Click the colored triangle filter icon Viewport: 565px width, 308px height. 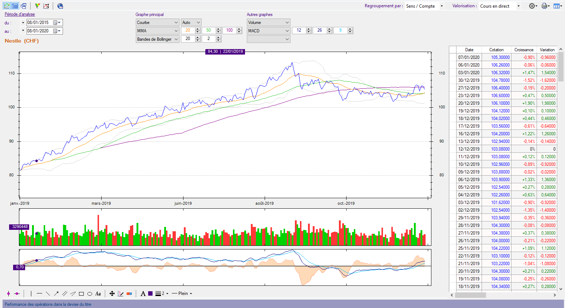point(37,6)
